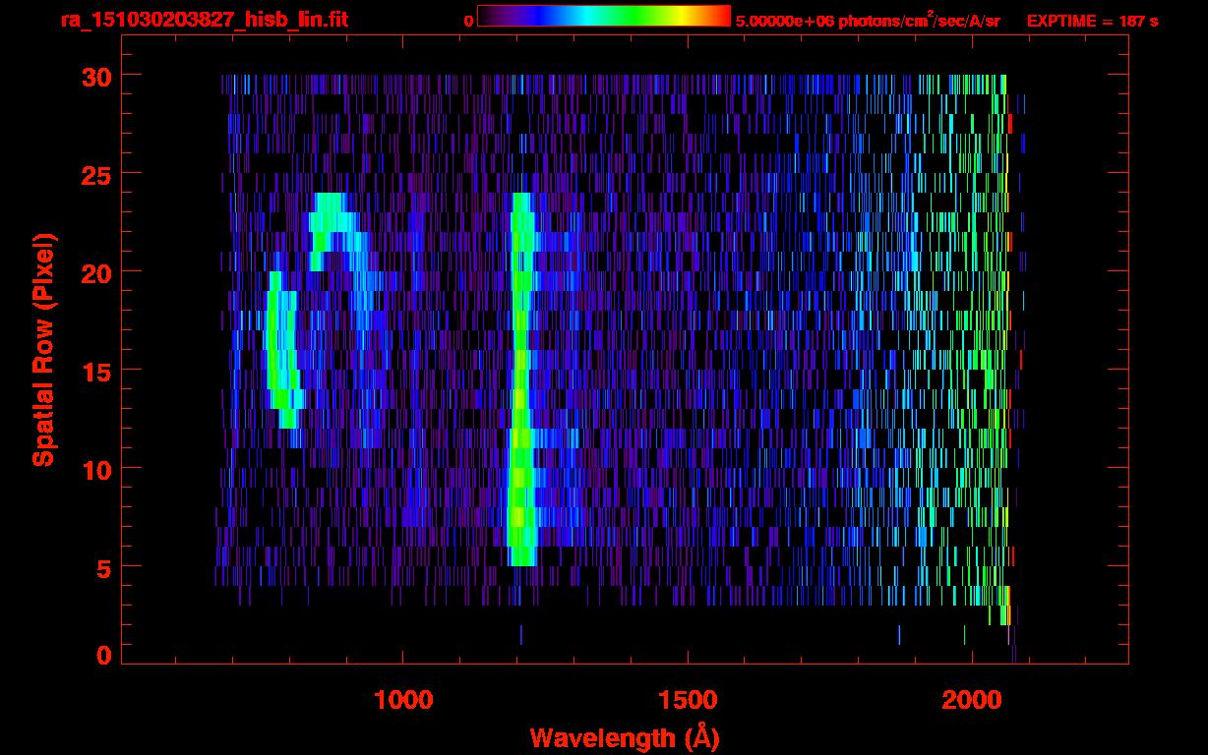
Task: Click the green curved feature near 800 Å
Action: (x=282, y=350)
